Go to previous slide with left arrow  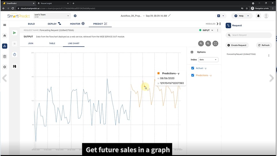(x=5, y=78)
